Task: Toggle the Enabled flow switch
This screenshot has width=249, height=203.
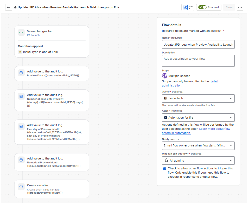Action: point(202,7)
